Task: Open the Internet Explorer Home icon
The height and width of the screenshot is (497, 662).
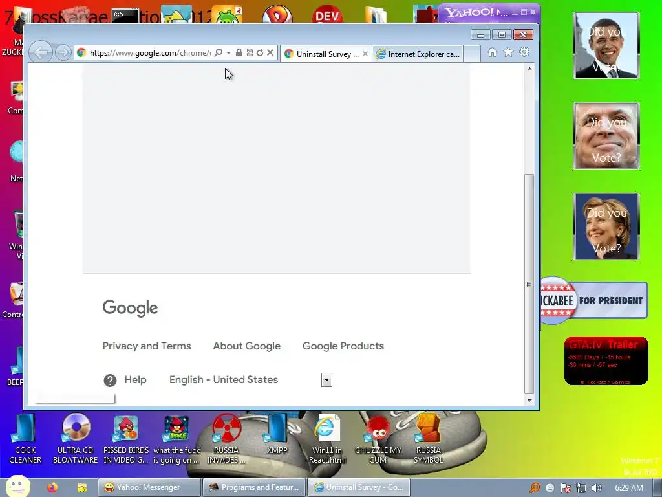Action: [x=492, y=52]
